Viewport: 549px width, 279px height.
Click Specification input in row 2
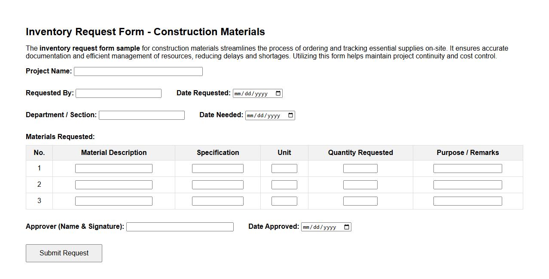[217, 184]
